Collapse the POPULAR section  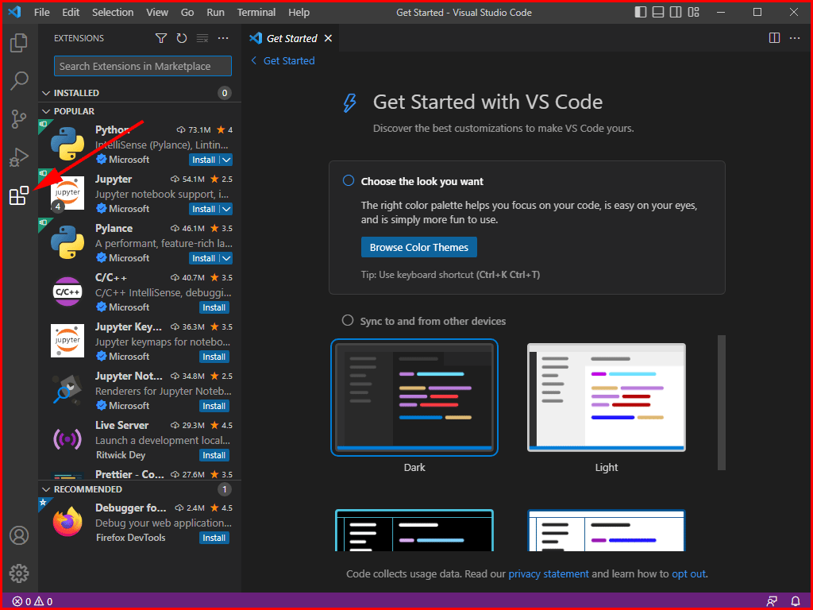pos(46,111)
